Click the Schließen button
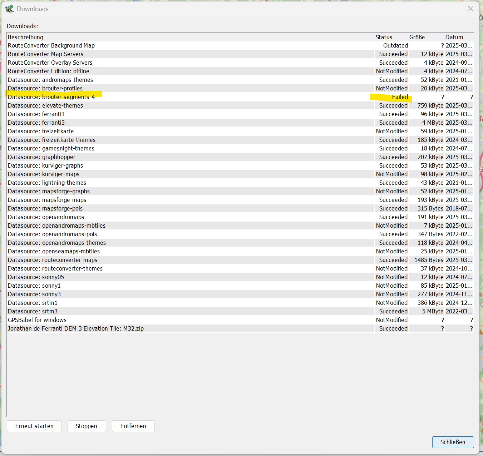Screen dimensions: 483x456 click(x=453, y=442)
